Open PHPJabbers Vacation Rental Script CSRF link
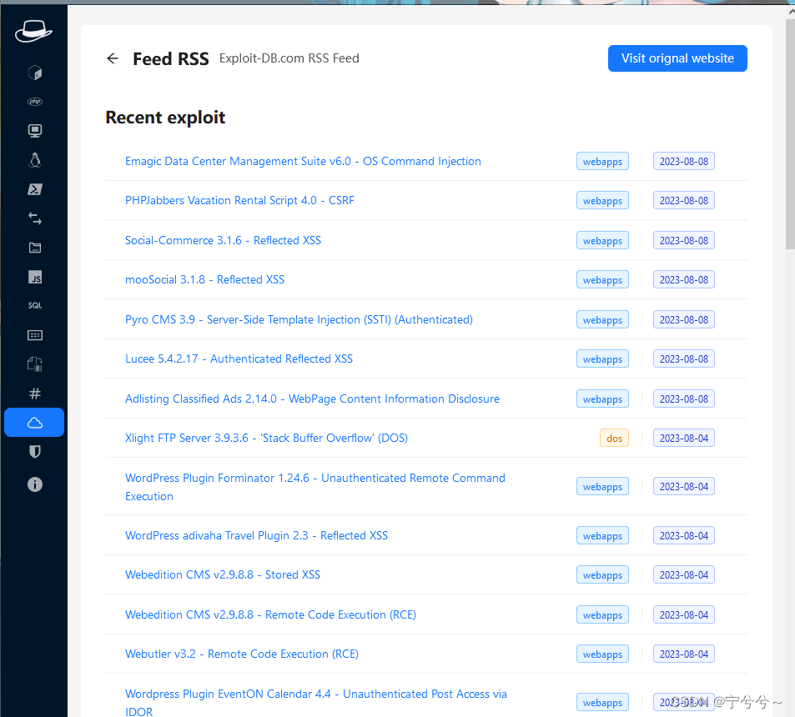Viewport: 795px width, 717px height. pyautogui.click(x=239, y=200)
